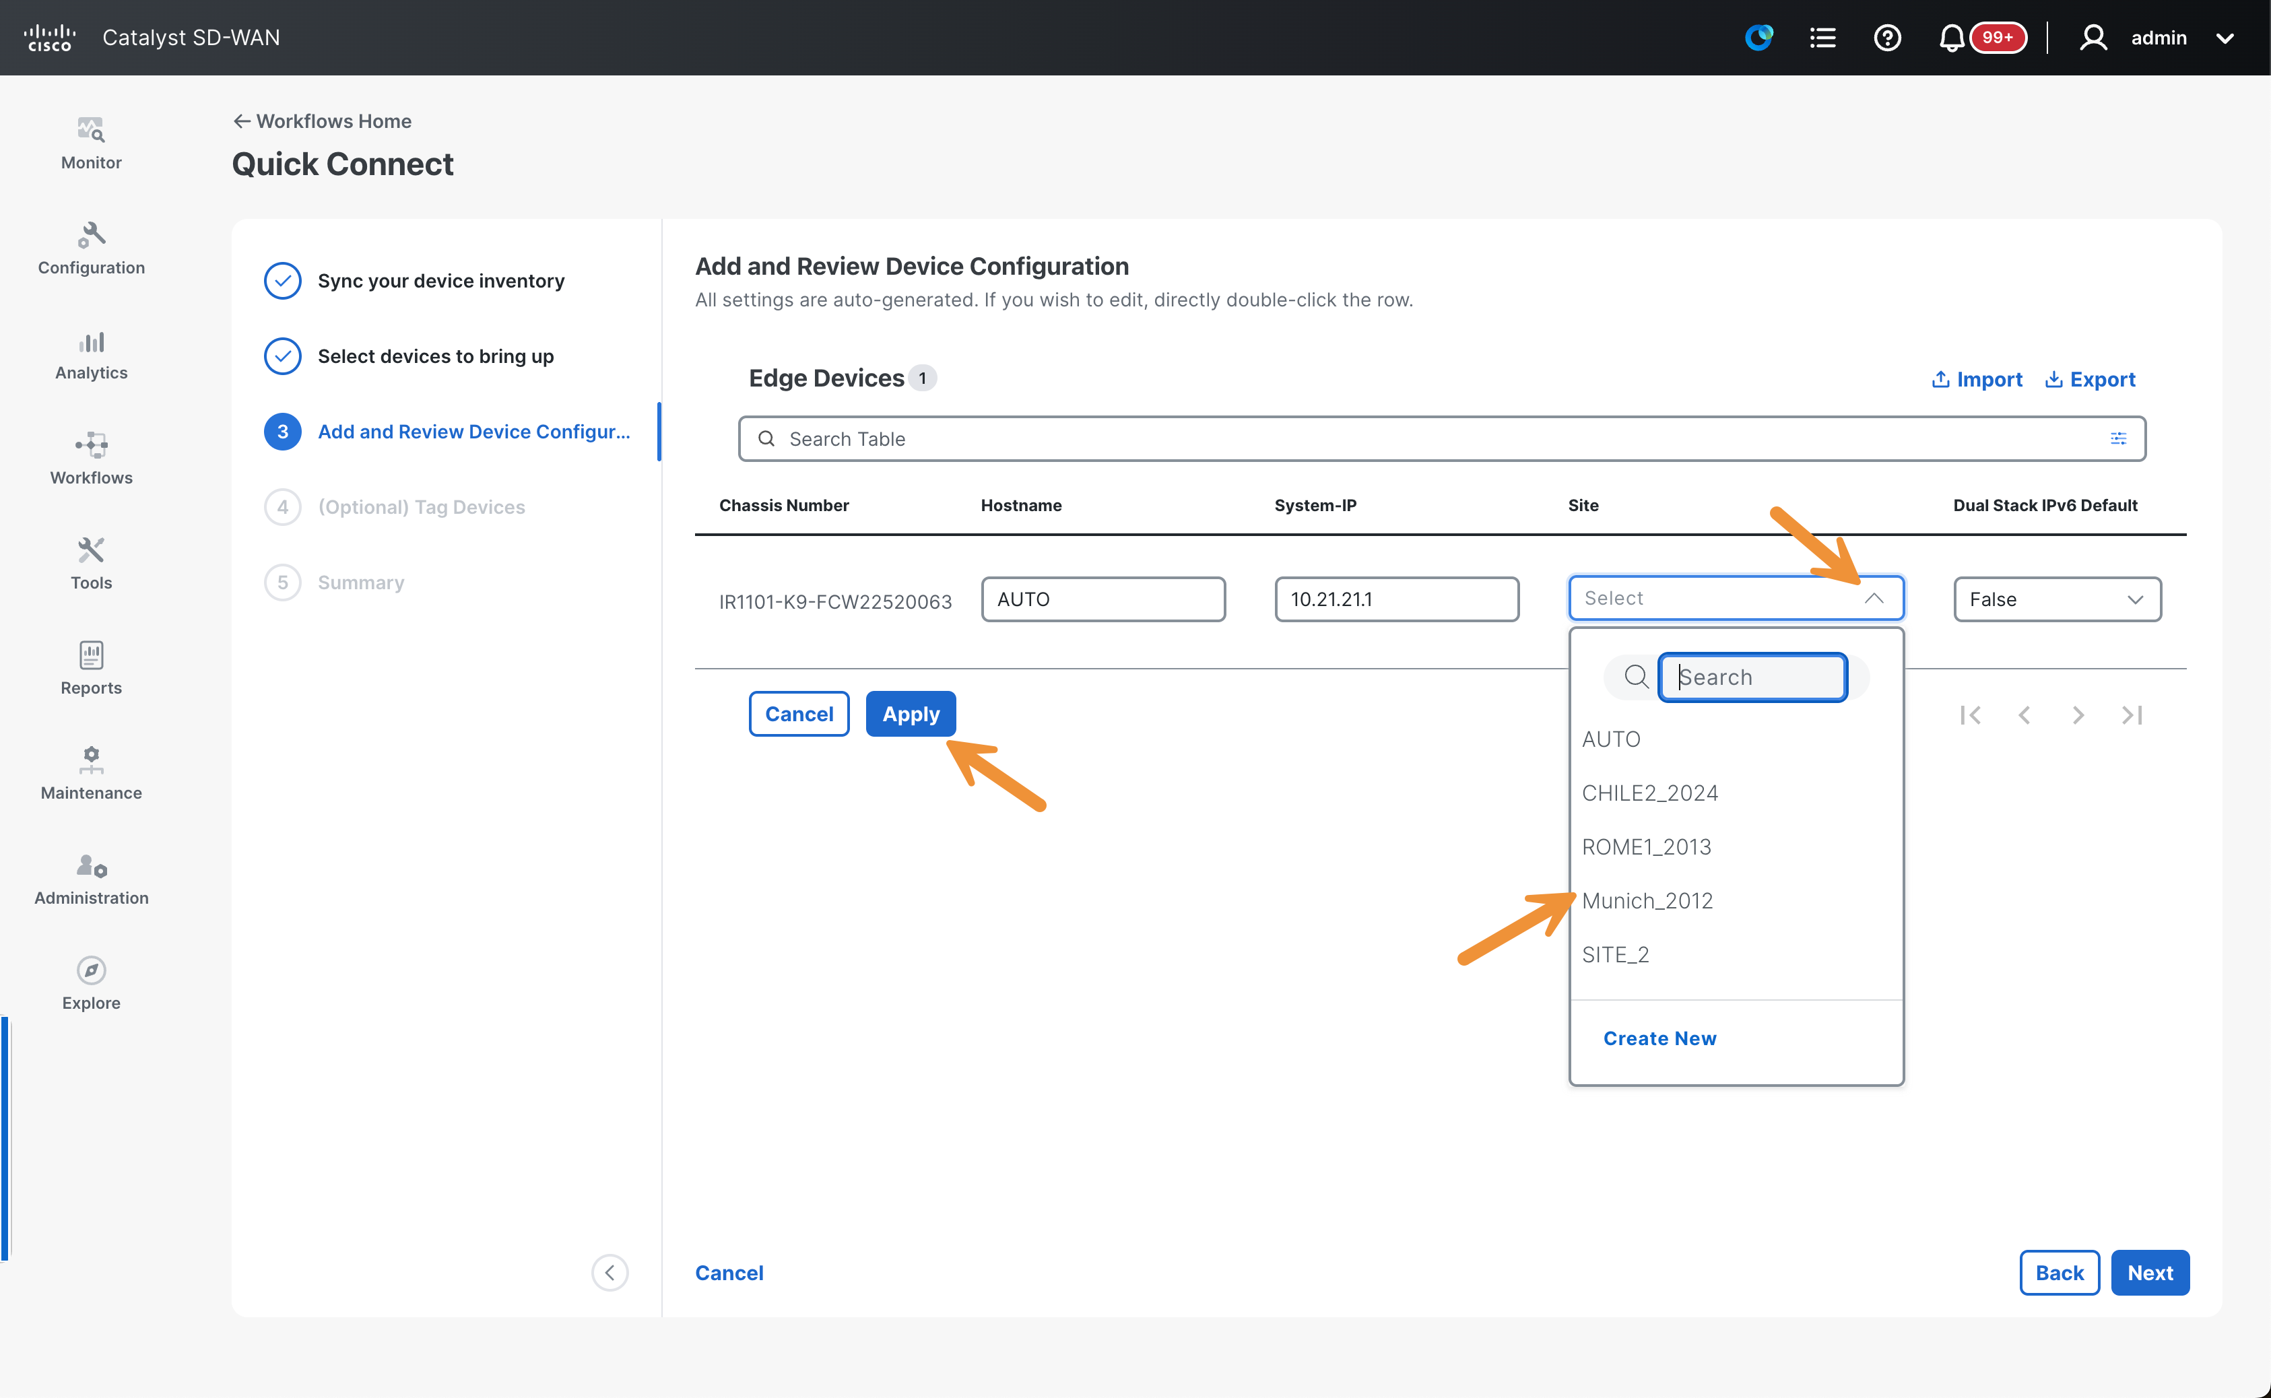
Task: Open the Configuration section in sidebar
Action: (x=91, y=248)
